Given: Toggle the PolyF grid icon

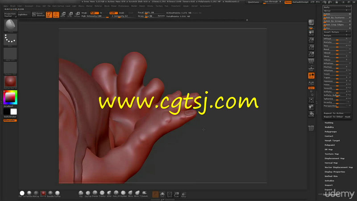Looking at the screenshot, I should pos(311,128).
